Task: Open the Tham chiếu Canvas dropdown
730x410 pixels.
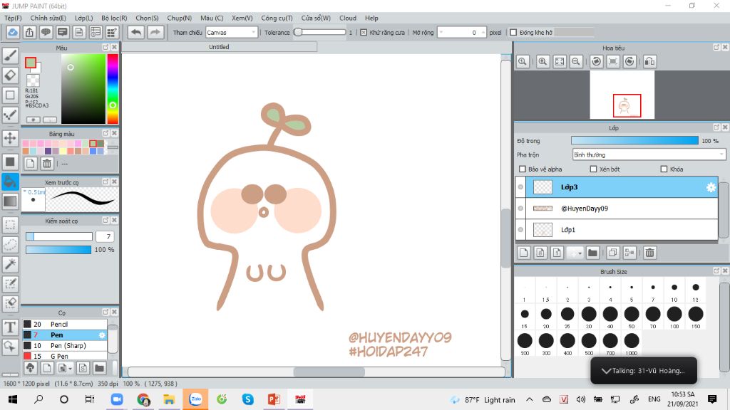Action: [232, 33]
